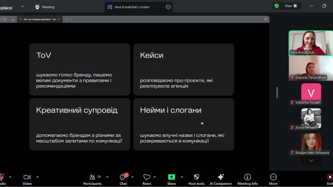333x187 pixels.
Task: Unmute the microphone audio
Action: pos(2,179)
